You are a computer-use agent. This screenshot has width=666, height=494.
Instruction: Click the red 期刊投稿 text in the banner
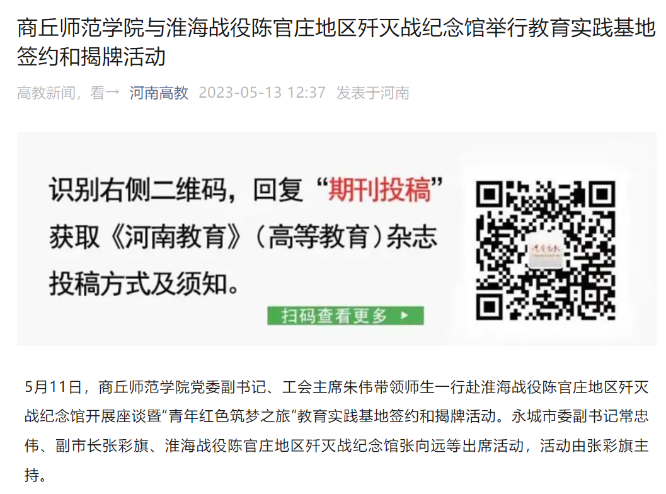pyautogui.click(x=380, y=190)
